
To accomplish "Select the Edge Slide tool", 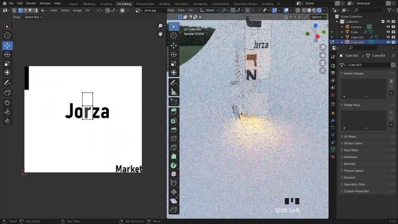I will 174,183.
